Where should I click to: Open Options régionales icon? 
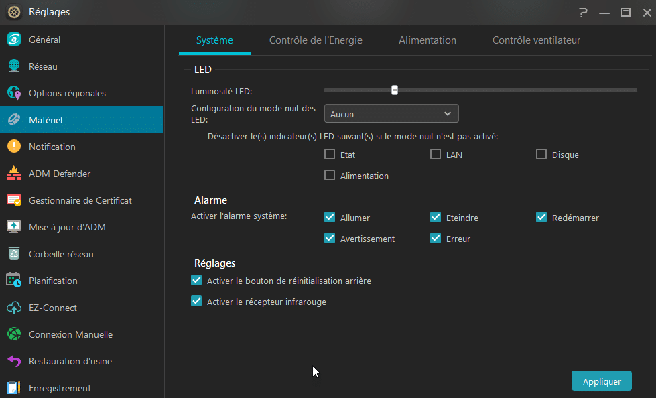tap(13, 93)
